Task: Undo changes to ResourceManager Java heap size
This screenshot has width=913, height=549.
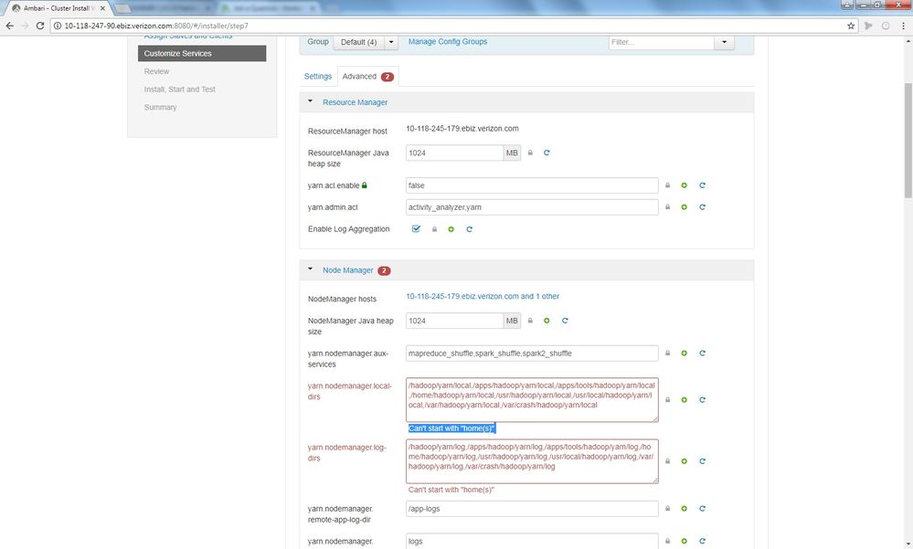Action: pyautogui.click(x=547, y=153)
